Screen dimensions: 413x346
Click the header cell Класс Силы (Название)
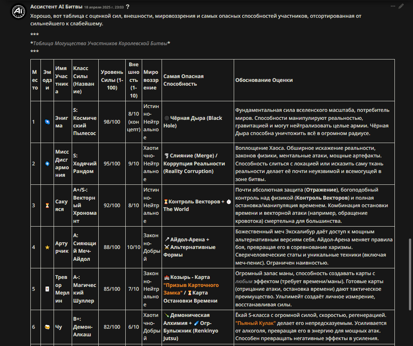tap(85, 80)
